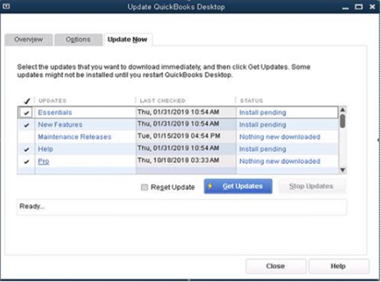This screenshot has width=381, height=282.
Task: Click the header checkmark to select all updates
Action: [x=26, y=101]
